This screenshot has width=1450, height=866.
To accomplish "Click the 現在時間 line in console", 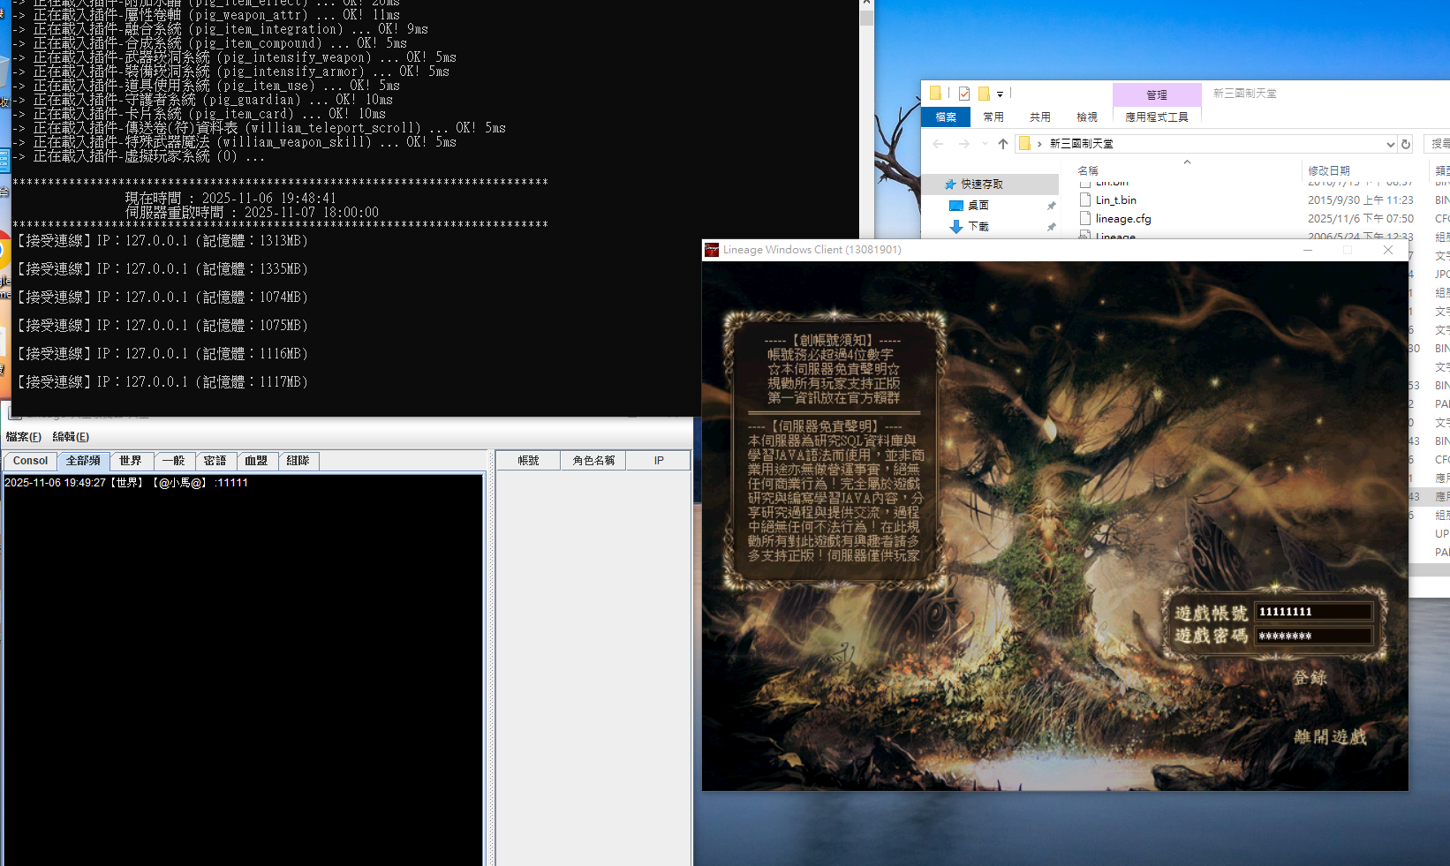I will (230, 199).
